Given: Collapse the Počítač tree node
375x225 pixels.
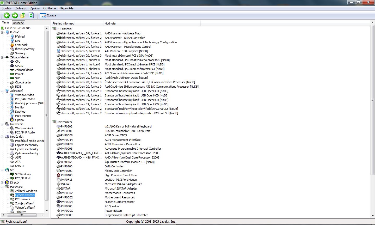Looking at the screenshot, I should [2, 32].
